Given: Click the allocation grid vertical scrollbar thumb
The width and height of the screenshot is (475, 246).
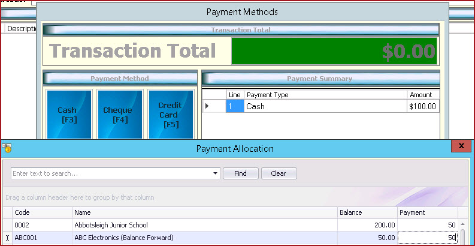Looking at the screenshot, I should pos(462,236).
